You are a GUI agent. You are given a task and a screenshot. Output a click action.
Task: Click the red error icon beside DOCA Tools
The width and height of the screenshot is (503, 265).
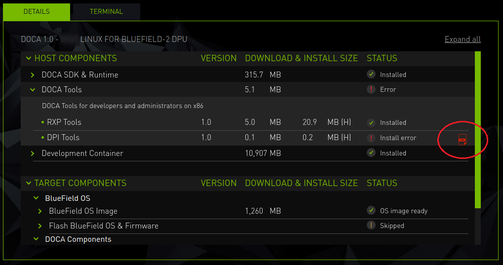pos(371,89)
